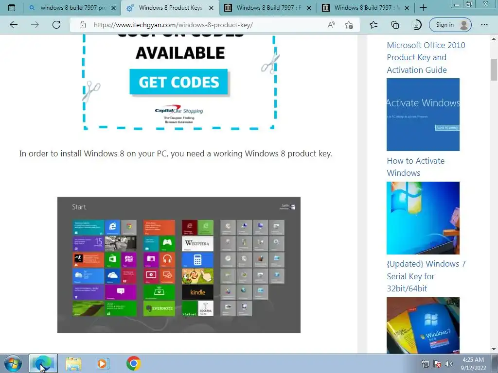Open Read aloud in address bar

(x=331, y=25)
